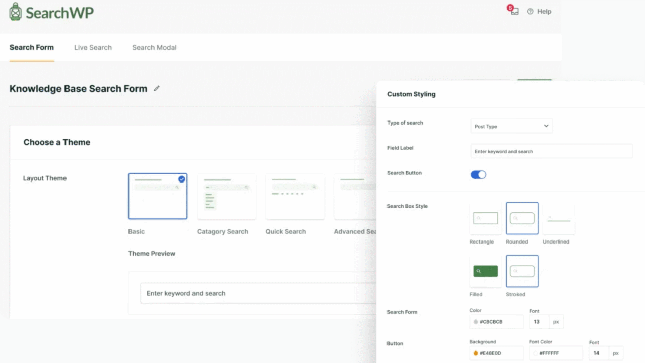Open the Type of search dropdown

[511, 126]
